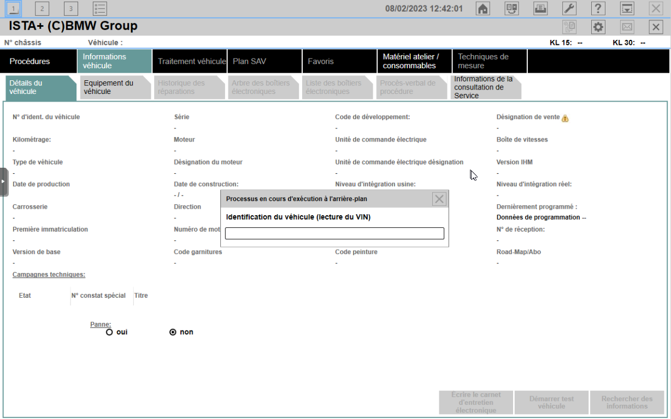Viewport: 671px width, 419px height.
Task: Open help question mark icon
Action: pyautogui.click(x=598, y=8)
